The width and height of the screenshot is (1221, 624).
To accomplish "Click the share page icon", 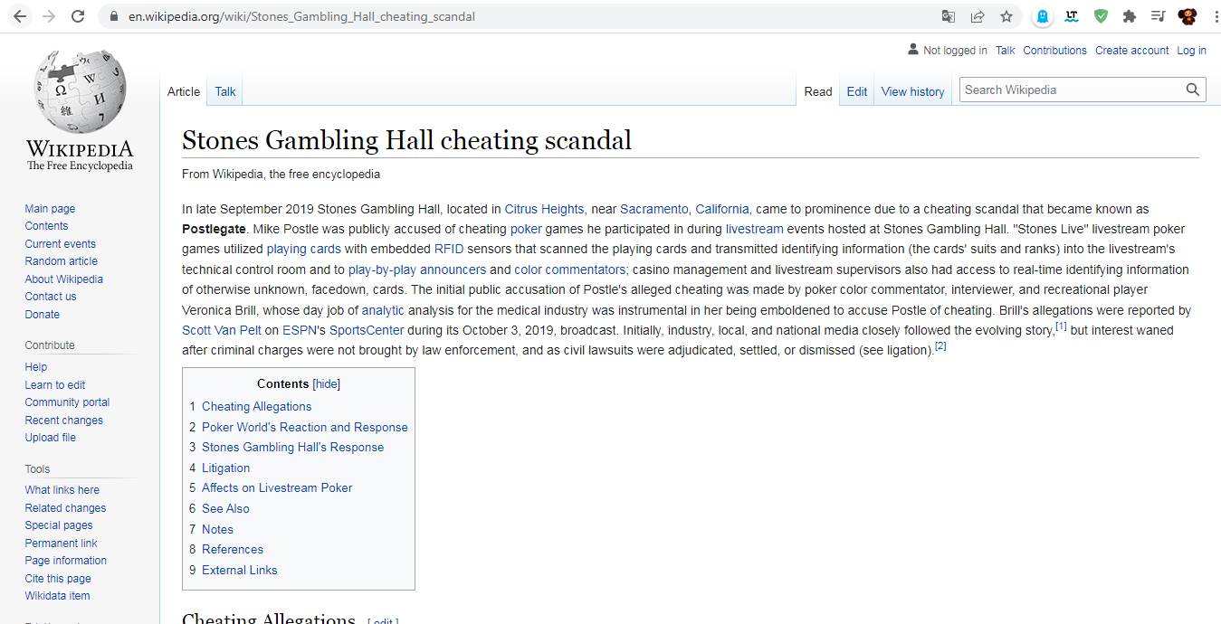I will (x=978, y=16).
